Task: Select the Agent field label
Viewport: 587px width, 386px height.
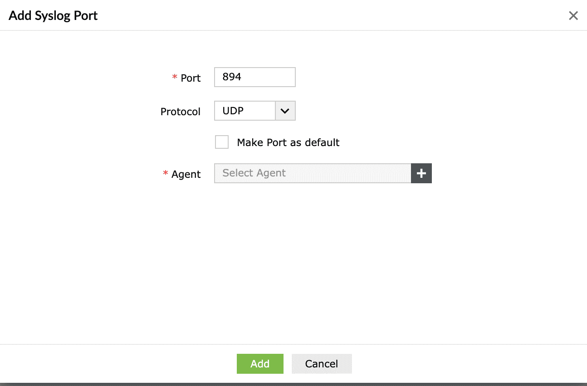Action: (186, 174)
